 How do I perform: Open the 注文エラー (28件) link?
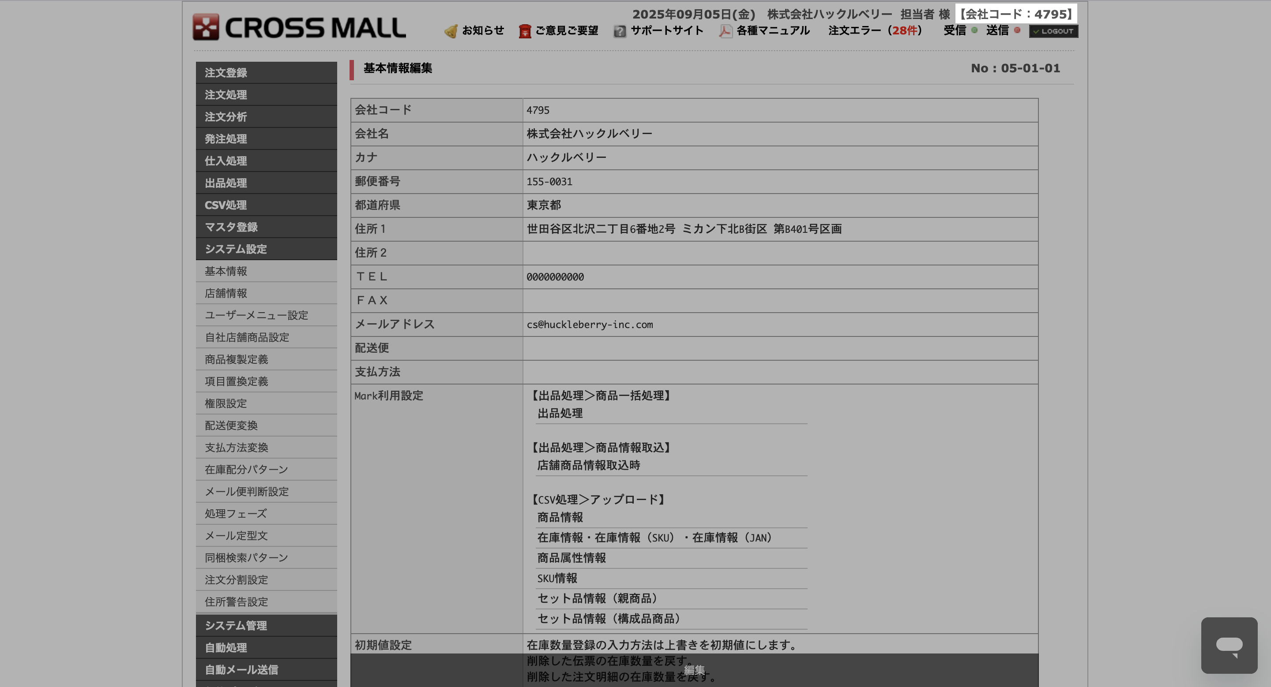875,30
